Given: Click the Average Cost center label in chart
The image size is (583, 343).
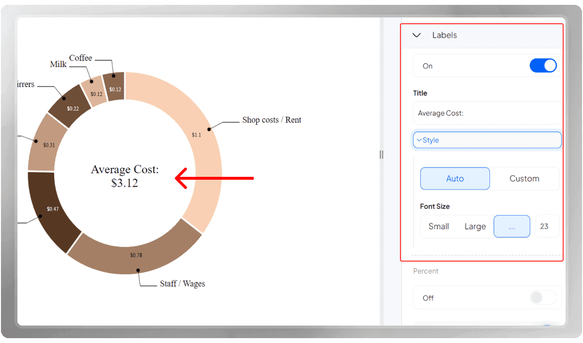Looking at the screenshot, I should click(x=125, y=176).
